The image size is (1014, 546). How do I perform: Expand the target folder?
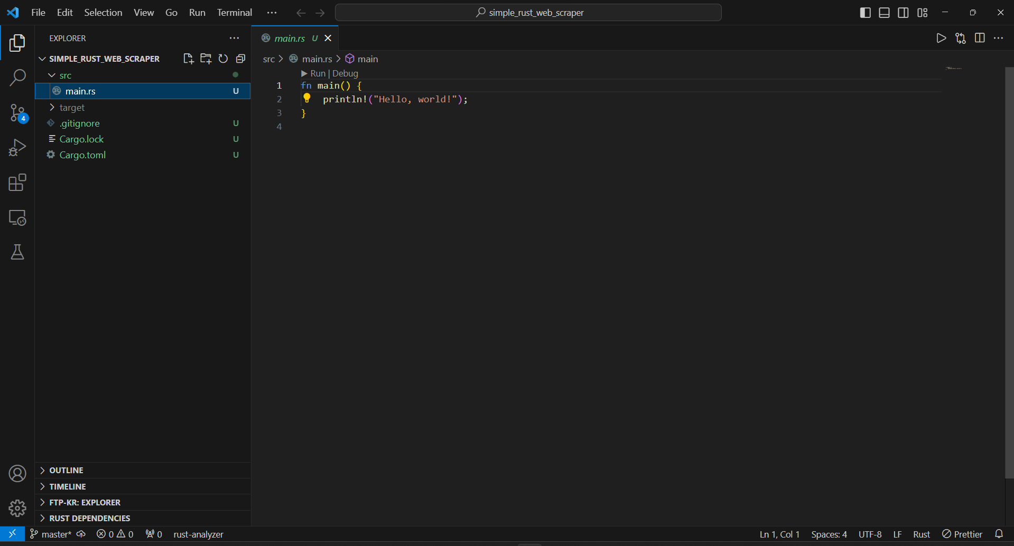click(72, 108)
